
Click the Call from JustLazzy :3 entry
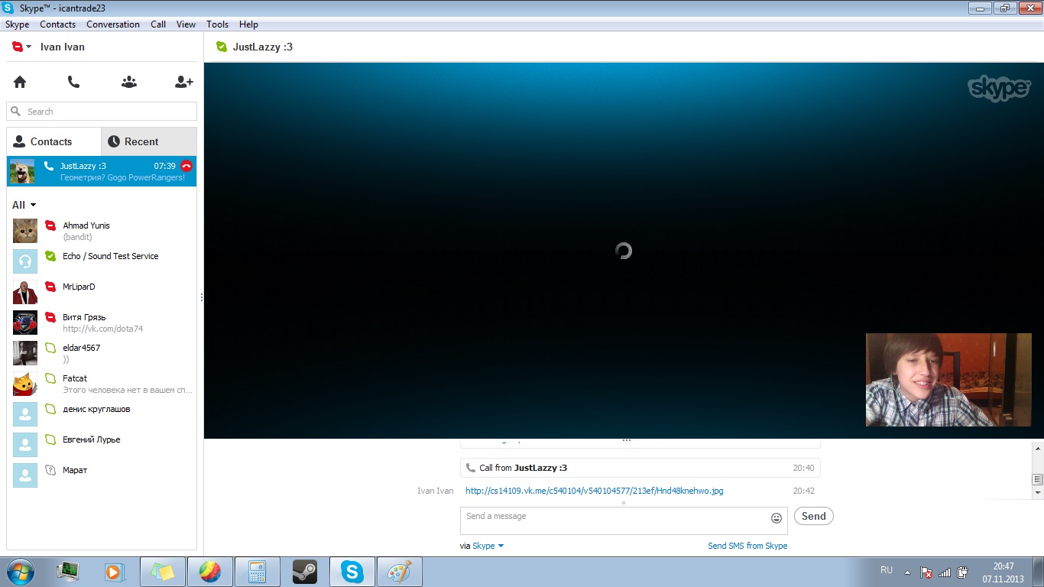tap(640, 468)
